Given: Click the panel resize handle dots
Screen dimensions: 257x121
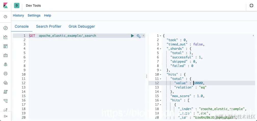Looking at the screenshot, I should 147,76.
